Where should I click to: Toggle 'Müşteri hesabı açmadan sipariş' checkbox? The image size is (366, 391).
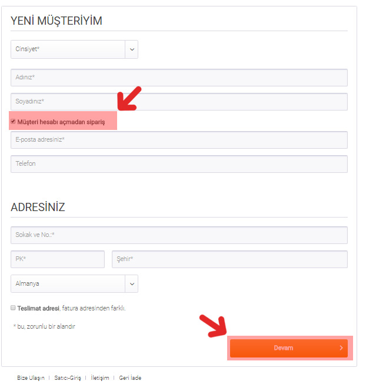coord(13,122)
